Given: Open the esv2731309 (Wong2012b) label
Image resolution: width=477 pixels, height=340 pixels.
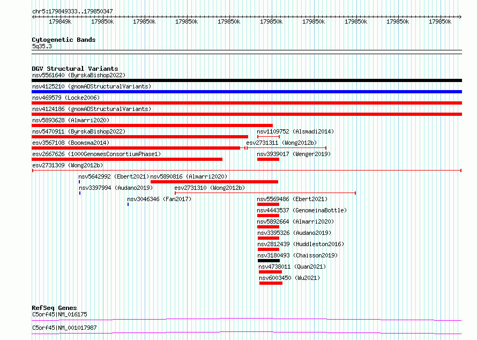Looking at the screenshot, I should point(68,165).
